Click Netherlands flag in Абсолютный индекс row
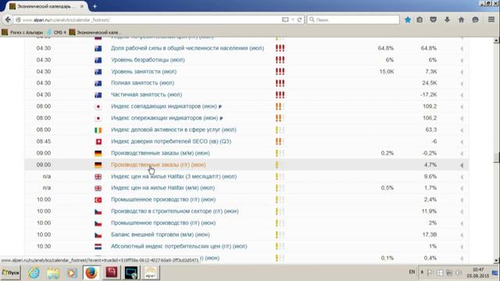The width and height of the screenshot is (500, 281). pyautogui.click(x=98, y=247)
